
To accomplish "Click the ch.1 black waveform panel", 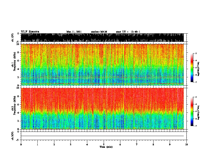I will pyautogui.click(x=102, y=38).
